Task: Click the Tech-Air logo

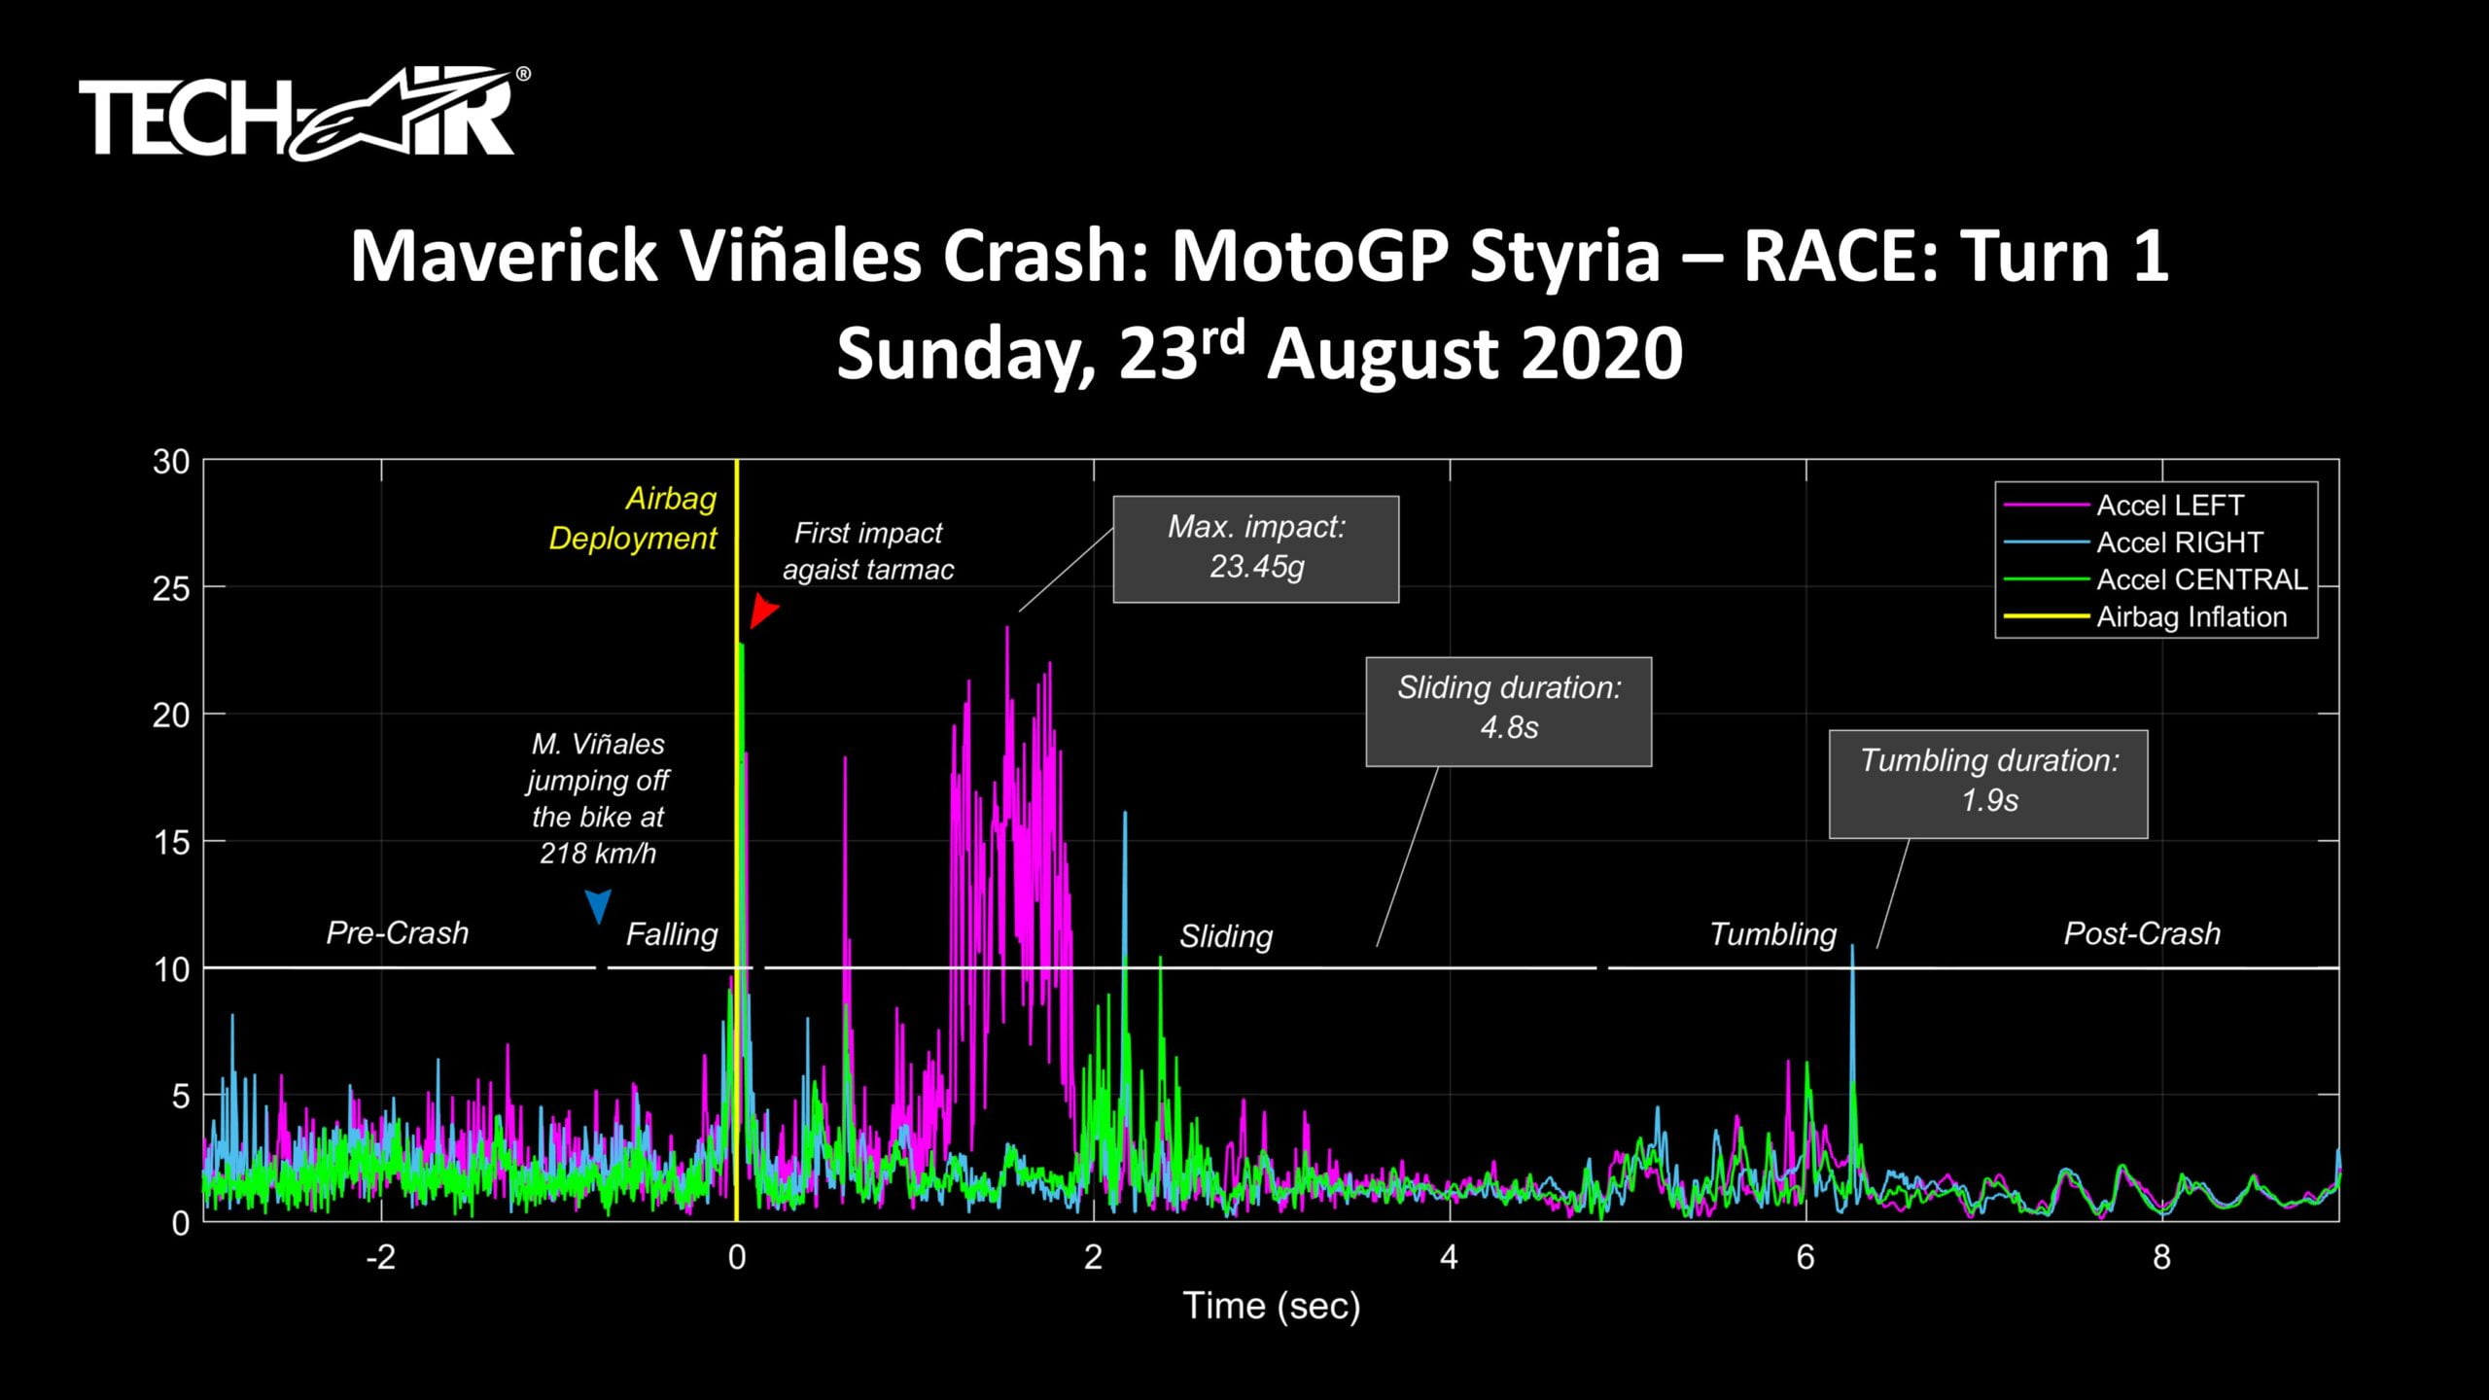Action: 304,114
